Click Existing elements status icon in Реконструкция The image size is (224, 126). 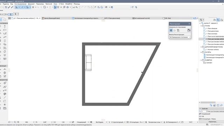171,30
